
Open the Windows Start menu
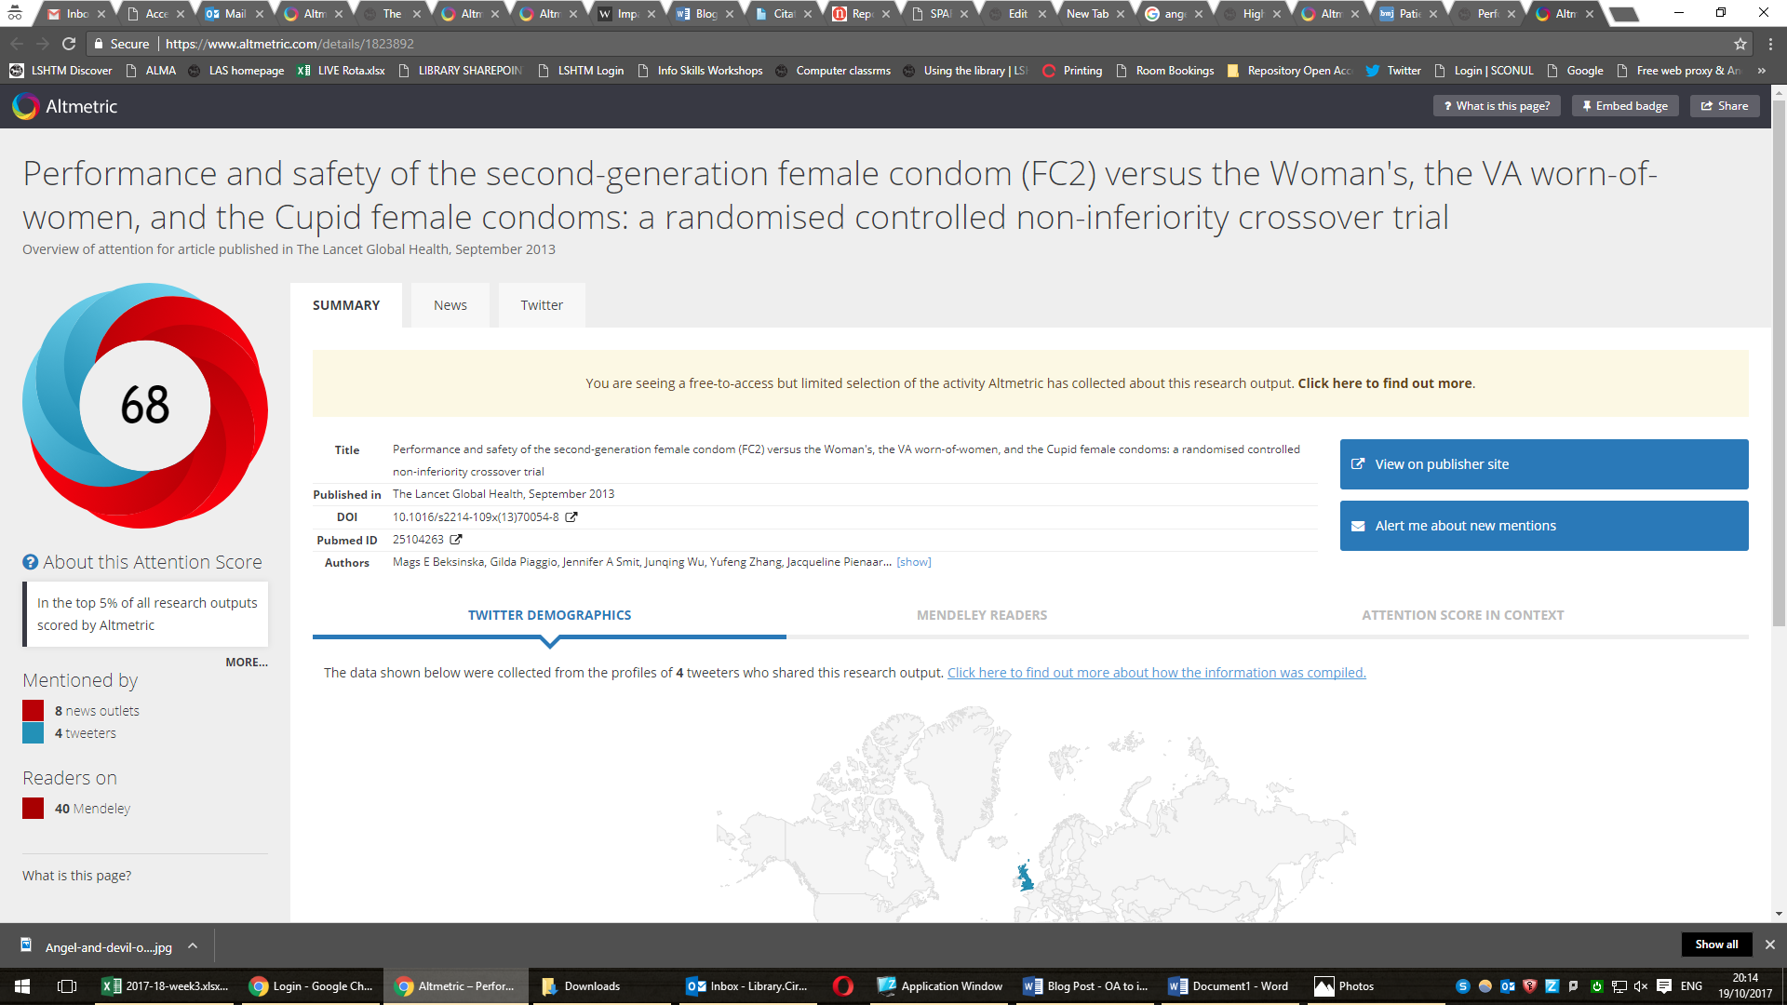click(22, 986)
